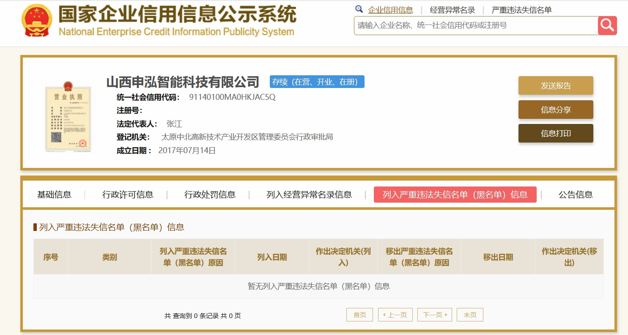Go to first page with 首页
628x335 pixels.
tap(359, 315)
